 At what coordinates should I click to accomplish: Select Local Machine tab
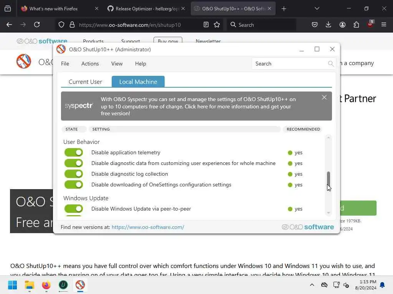pos(138,82)
